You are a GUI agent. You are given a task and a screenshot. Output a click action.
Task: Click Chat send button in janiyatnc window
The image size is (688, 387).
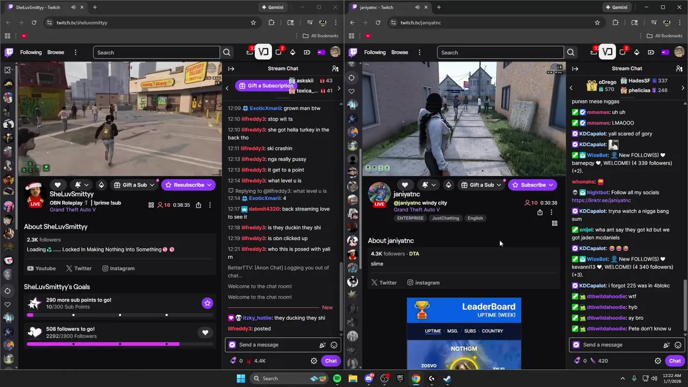675,361
